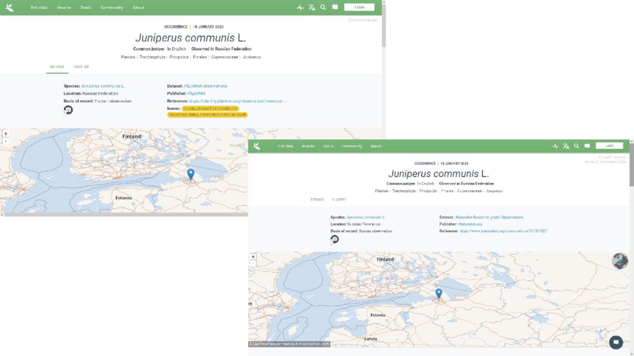The width and height of the screenshot is (634, 356).
Task: Open Plantae taxonomy link on iNaturalist page
Action: 381,191
